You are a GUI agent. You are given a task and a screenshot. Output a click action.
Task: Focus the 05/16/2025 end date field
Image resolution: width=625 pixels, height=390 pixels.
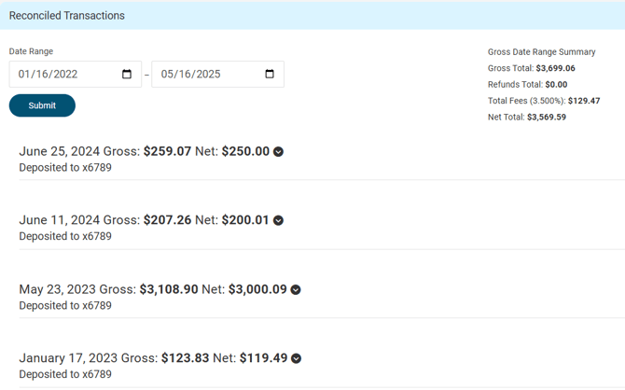pos(218,74)
